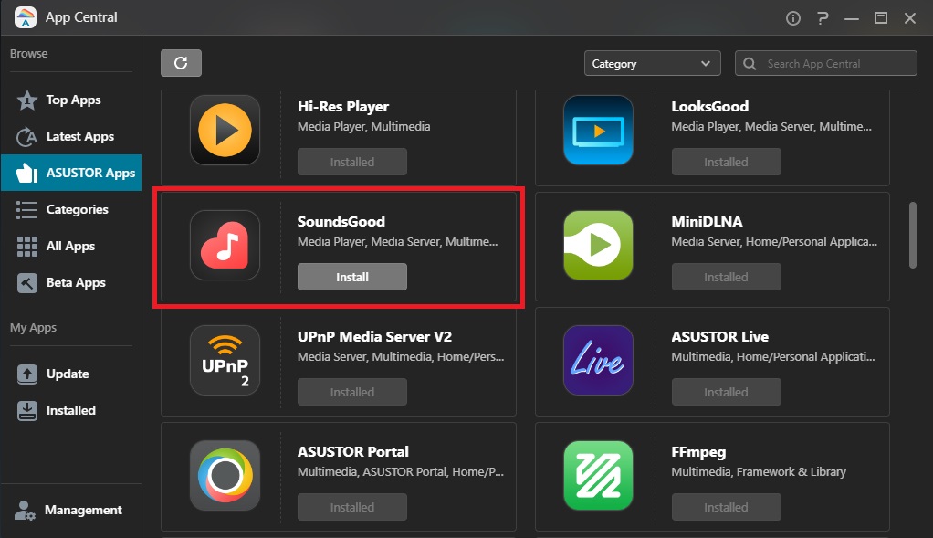
Task: Click the Categories list icon
Action: (x=26, y=209)
